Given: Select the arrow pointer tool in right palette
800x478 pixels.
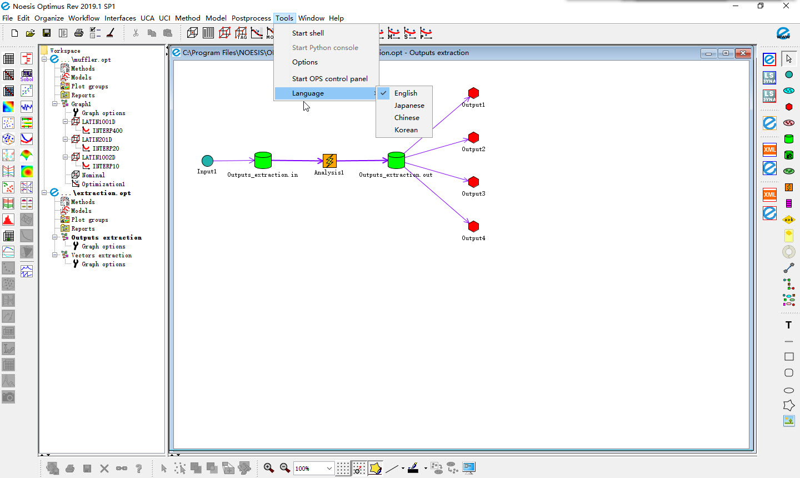Looking at the screenshot, I should pyautogui.click(x=789, y=58).
